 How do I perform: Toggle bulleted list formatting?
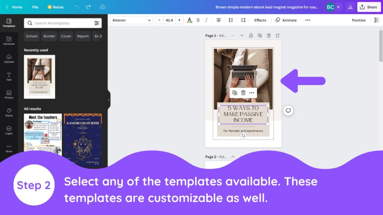231,20
